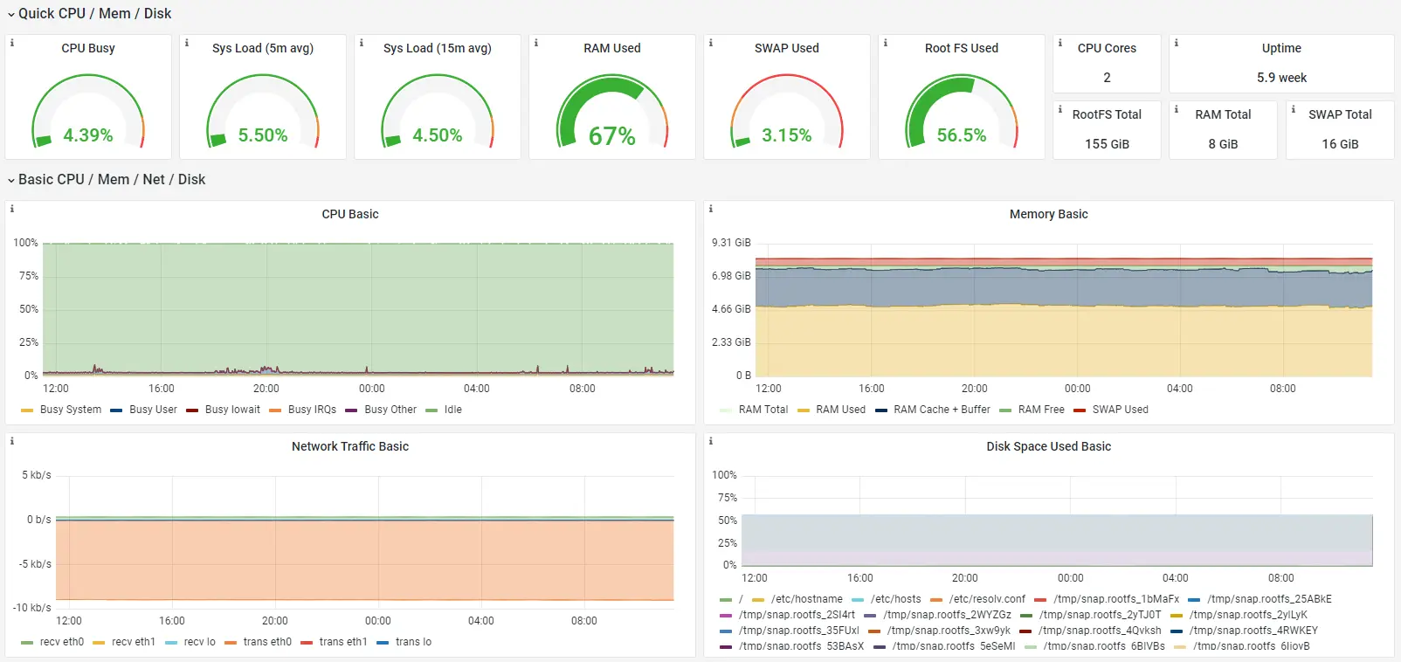Click the red color swatch beside SWAP Used legend

tap(1080, 410)
